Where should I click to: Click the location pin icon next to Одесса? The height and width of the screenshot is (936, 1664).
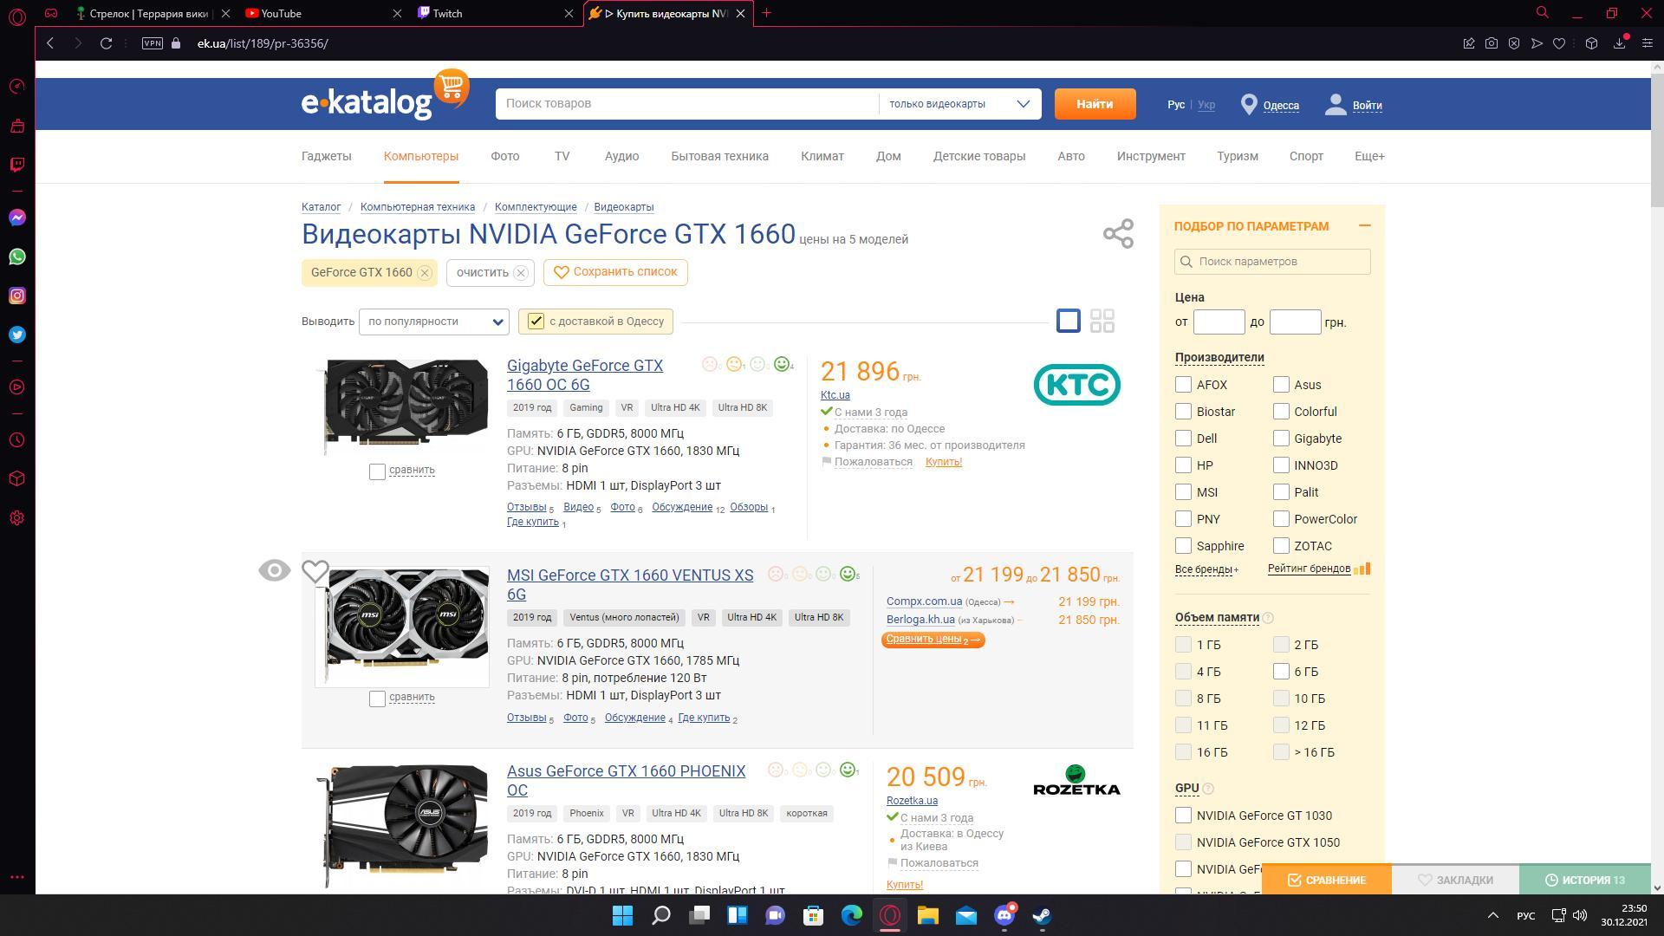coord(1249,105)
